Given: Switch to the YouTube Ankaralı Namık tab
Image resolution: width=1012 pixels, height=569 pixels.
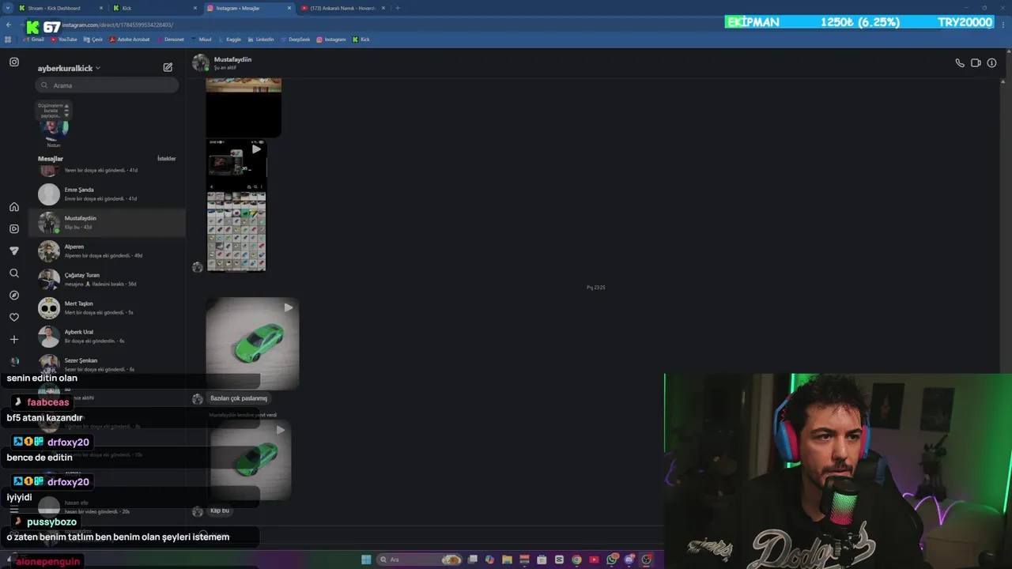Looking at the screenshot, I should coord(343,8).
